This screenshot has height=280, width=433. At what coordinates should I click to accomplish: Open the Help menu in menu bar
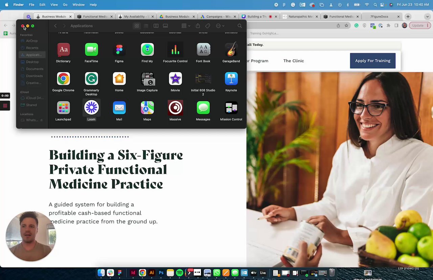tap(93, 5)
